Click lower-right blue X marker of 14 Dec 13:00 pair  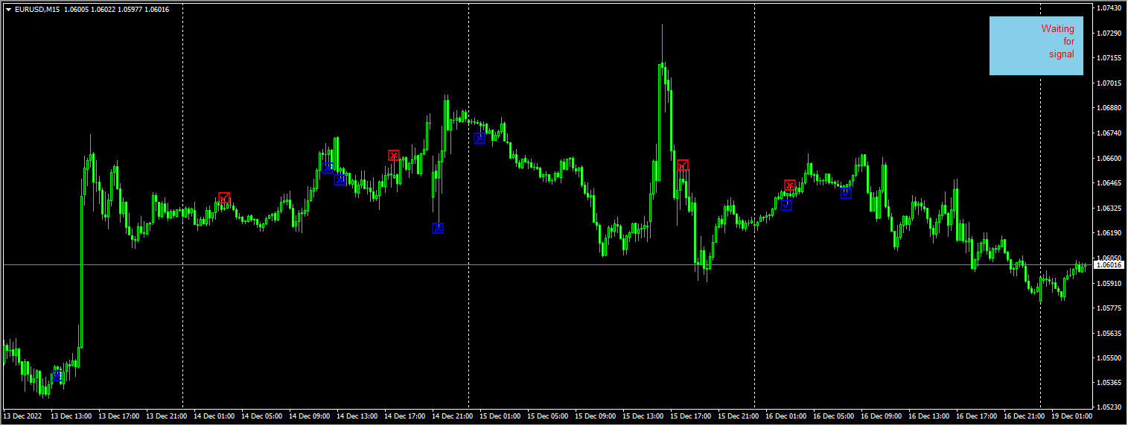(x=340, y=179)
